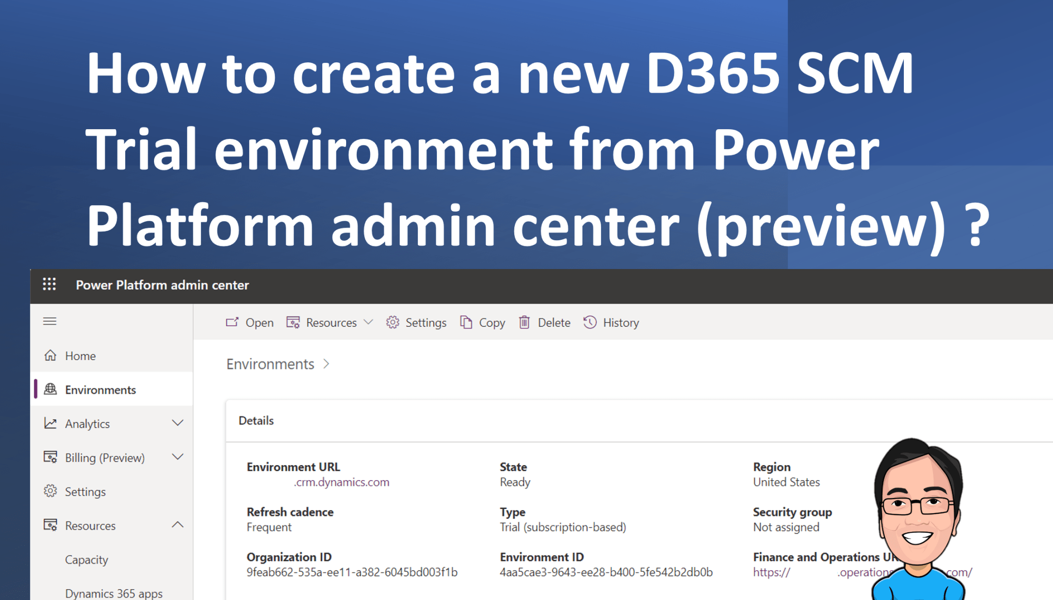Expand the Analytics section chevron
Image resolution: width=1053 pixels, height=600 pixels.
click(x=177, y=423)
